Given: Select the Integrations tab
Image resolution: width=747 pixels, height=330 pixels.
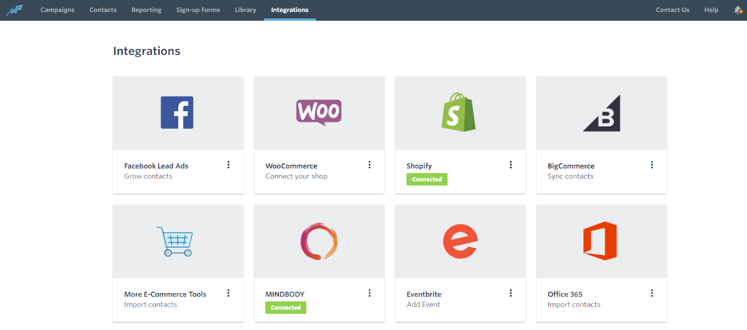Looking at the screenshot, I should click(290, 10).
